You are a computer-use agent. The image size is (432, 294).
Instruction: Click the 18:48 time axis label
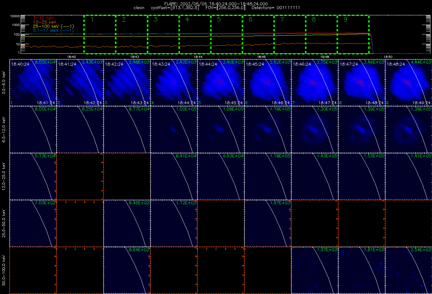[x=325, y=57]
